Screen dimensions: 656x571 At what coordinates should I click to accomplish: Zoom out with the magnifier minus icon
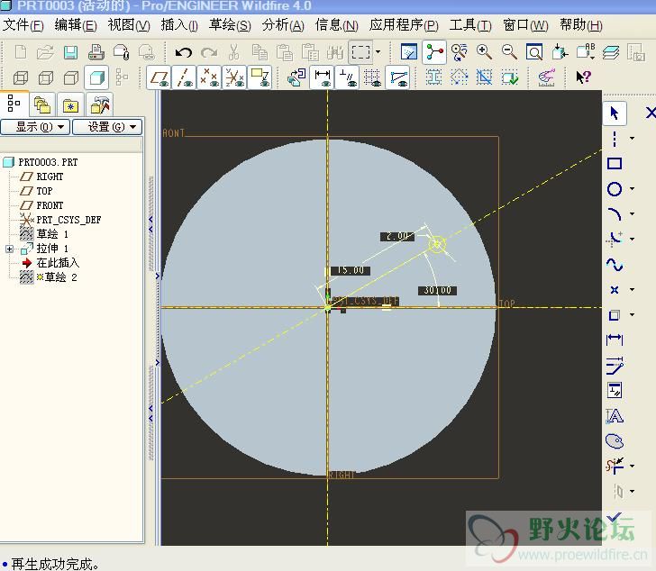pos(509,52)
